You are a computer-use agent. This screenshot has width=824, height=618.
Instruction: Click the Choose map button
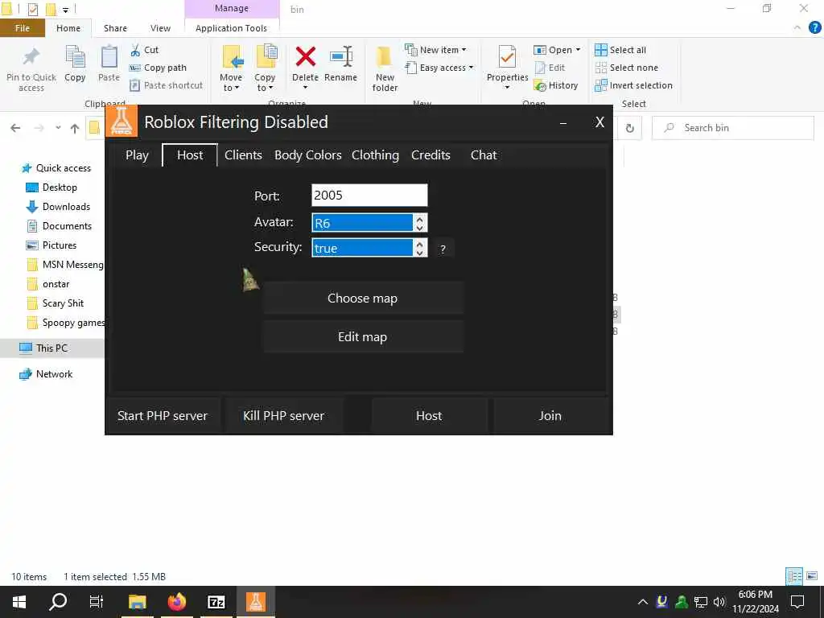click(x=363, y=298)
